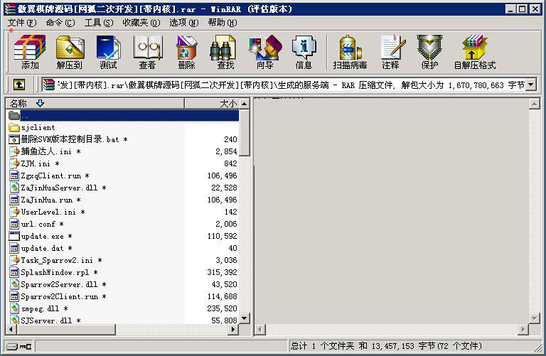Expand the archive path dropdown arrow
The width and height of the screenshot is (546, 356).
(x=531, y=85)
